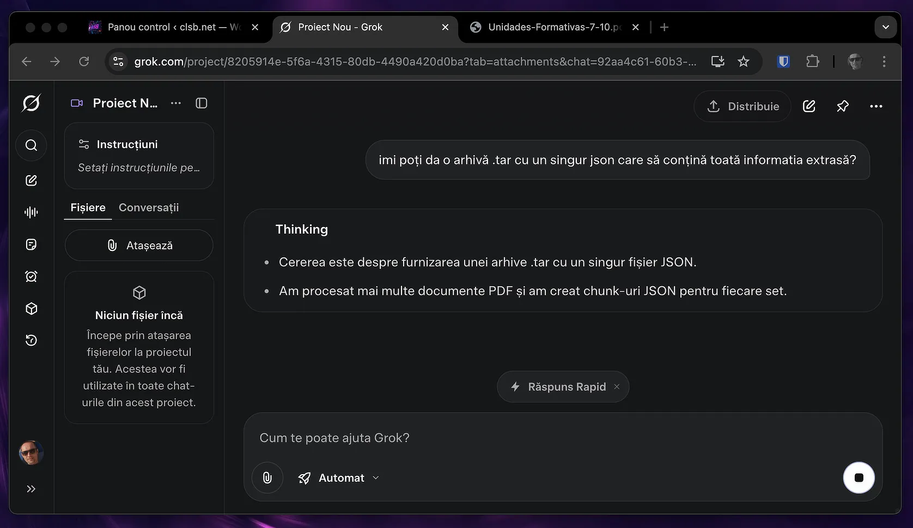Go forward with the browser forward arrow
The width and height of the screenshot is (913, 528).
(55, 62)
